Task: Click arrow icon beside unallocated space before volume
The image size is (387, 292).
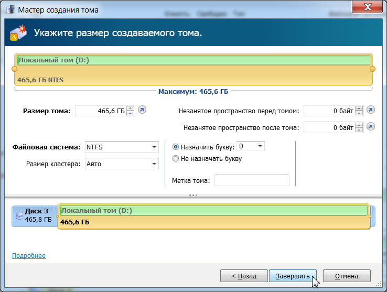Action: [x=371, y=111]
